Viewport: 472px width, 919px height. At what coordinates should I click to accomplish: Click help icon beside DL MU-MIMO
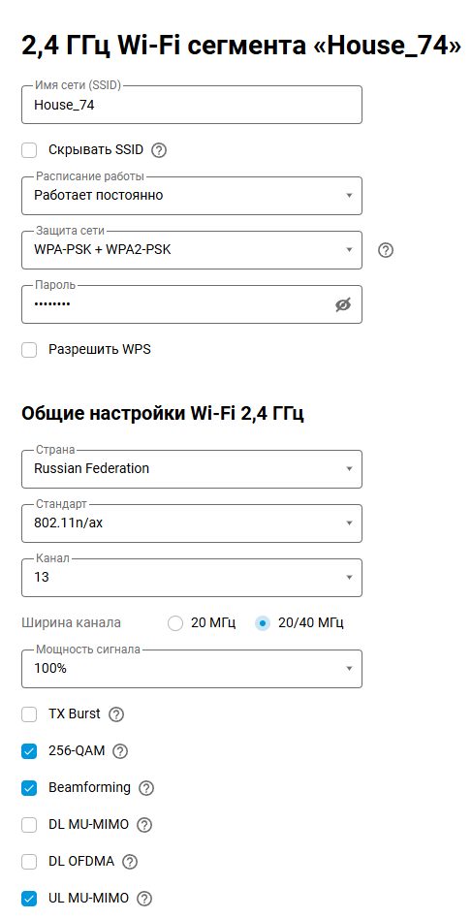click(x=144, y=825)
